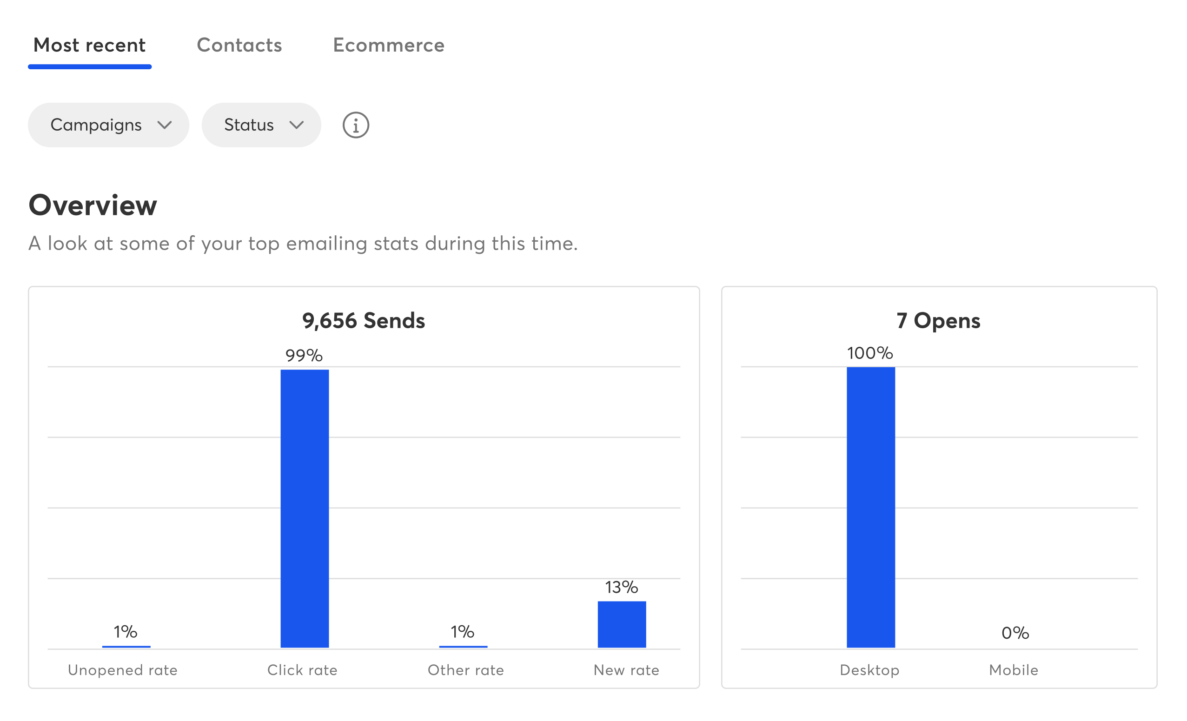
Task: Expand the Status dropdown filter
Action: coord(261,125)
